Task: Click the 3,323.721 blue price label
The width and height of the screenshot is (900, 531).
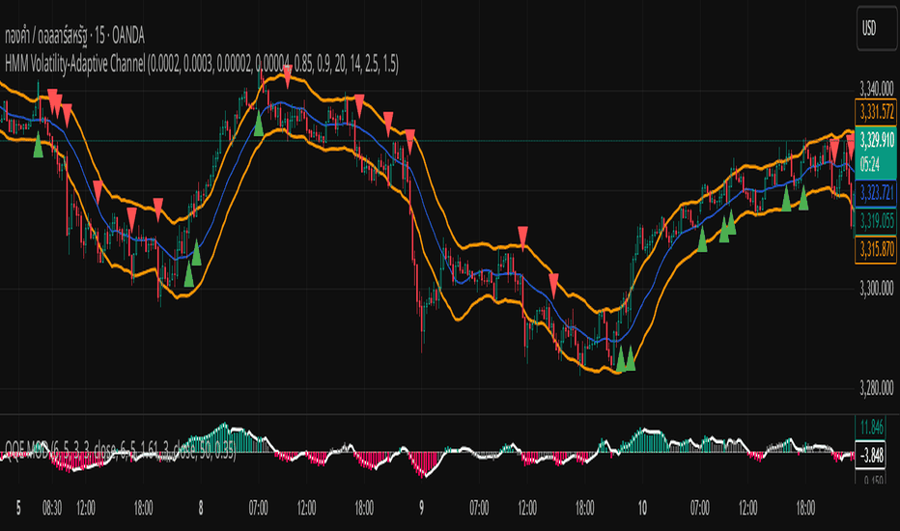Action: (x=876, y=193)
